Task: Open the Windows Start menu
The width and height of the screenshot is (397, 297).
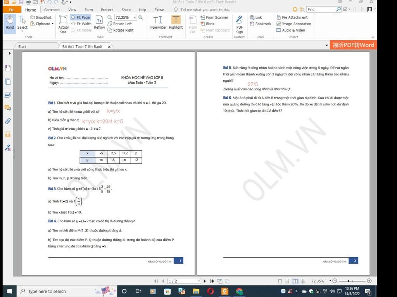Action: 9,292
